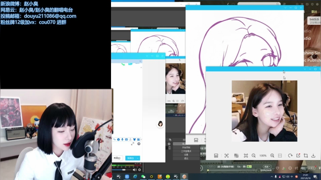Click the 1:1 actual size icon
321x180 pixels.
[x=280, y=155]
